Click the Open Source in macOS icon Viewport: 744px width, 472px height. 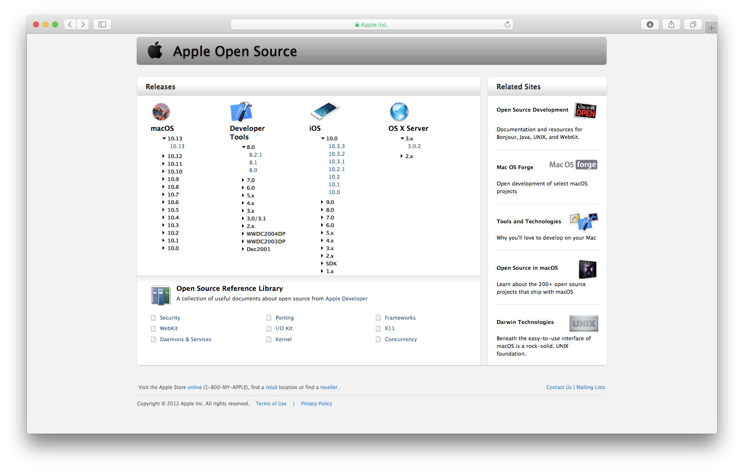click(x=588, y=269)
